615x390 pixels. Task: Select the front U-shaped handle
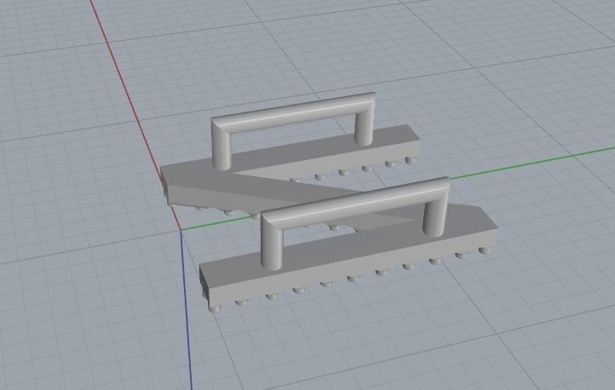355,203
